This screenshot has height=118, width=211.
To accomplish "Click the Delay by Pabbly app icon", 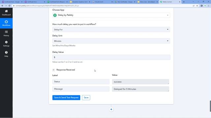I will click(55, 15).
